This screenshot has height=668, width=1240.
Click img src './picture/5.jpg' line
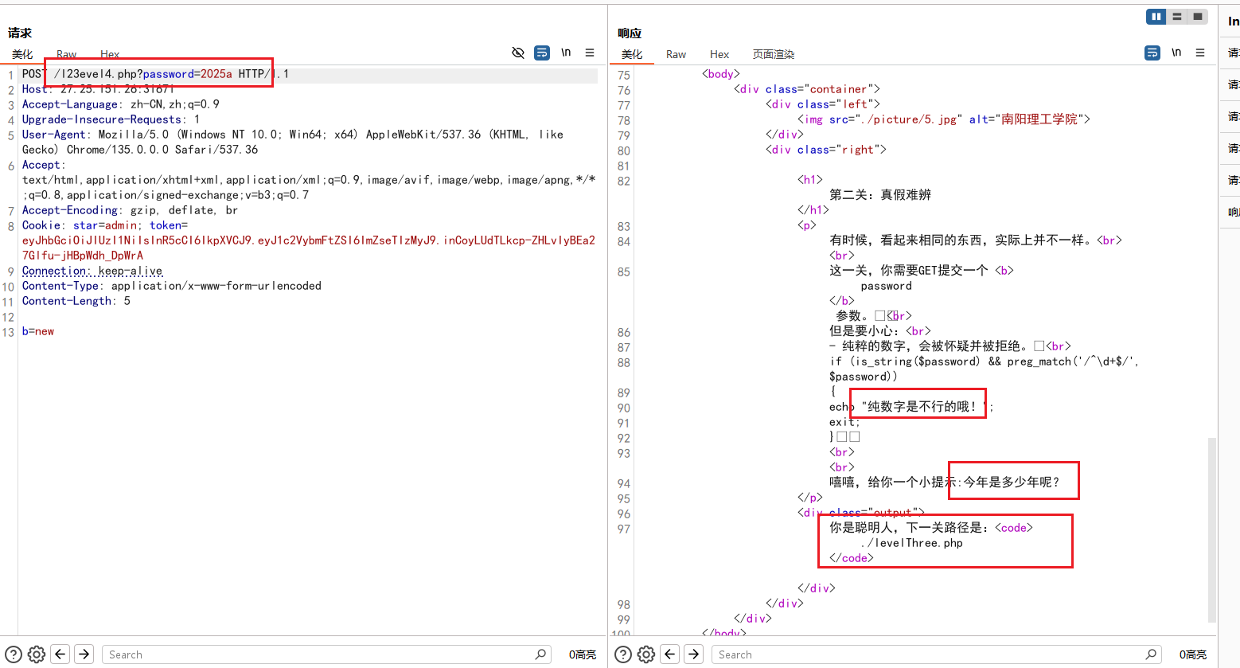point(944,119)
